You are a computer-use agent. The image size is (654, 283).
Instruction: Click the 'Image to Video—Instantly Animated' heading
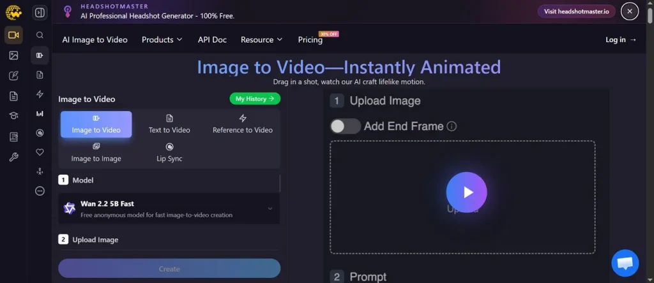click(349, 67)
